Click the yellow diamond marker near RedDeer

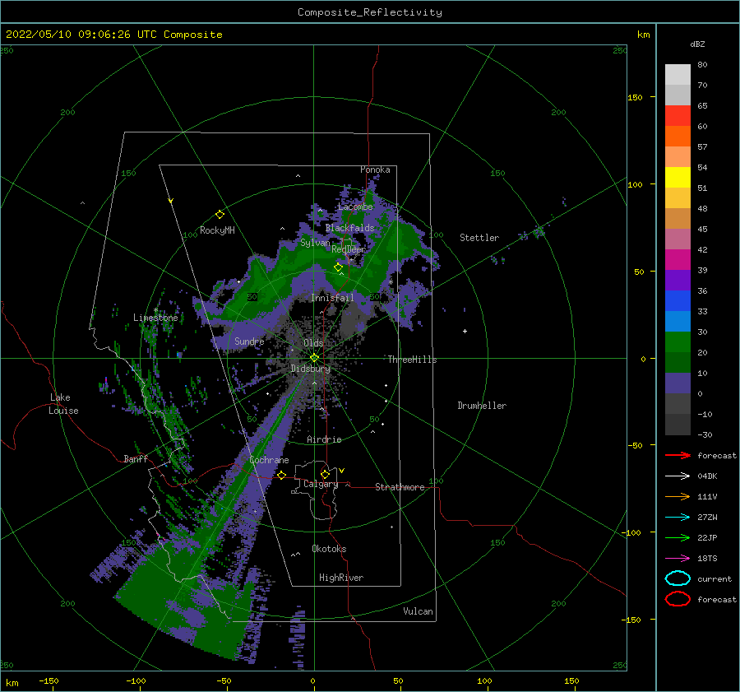click(x=339, y=267)
